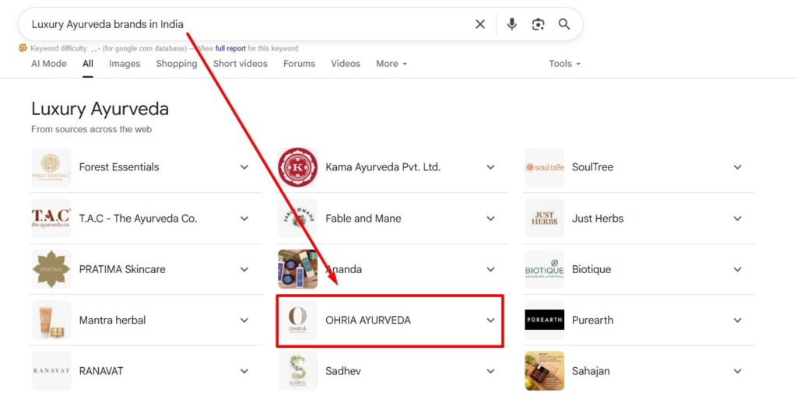Open the Tools dropdown
The image size is (797, 396).
point(564,64)
